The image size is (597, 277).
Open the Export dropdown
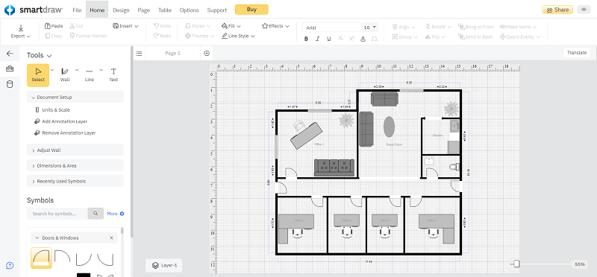(x=21, y=31)
